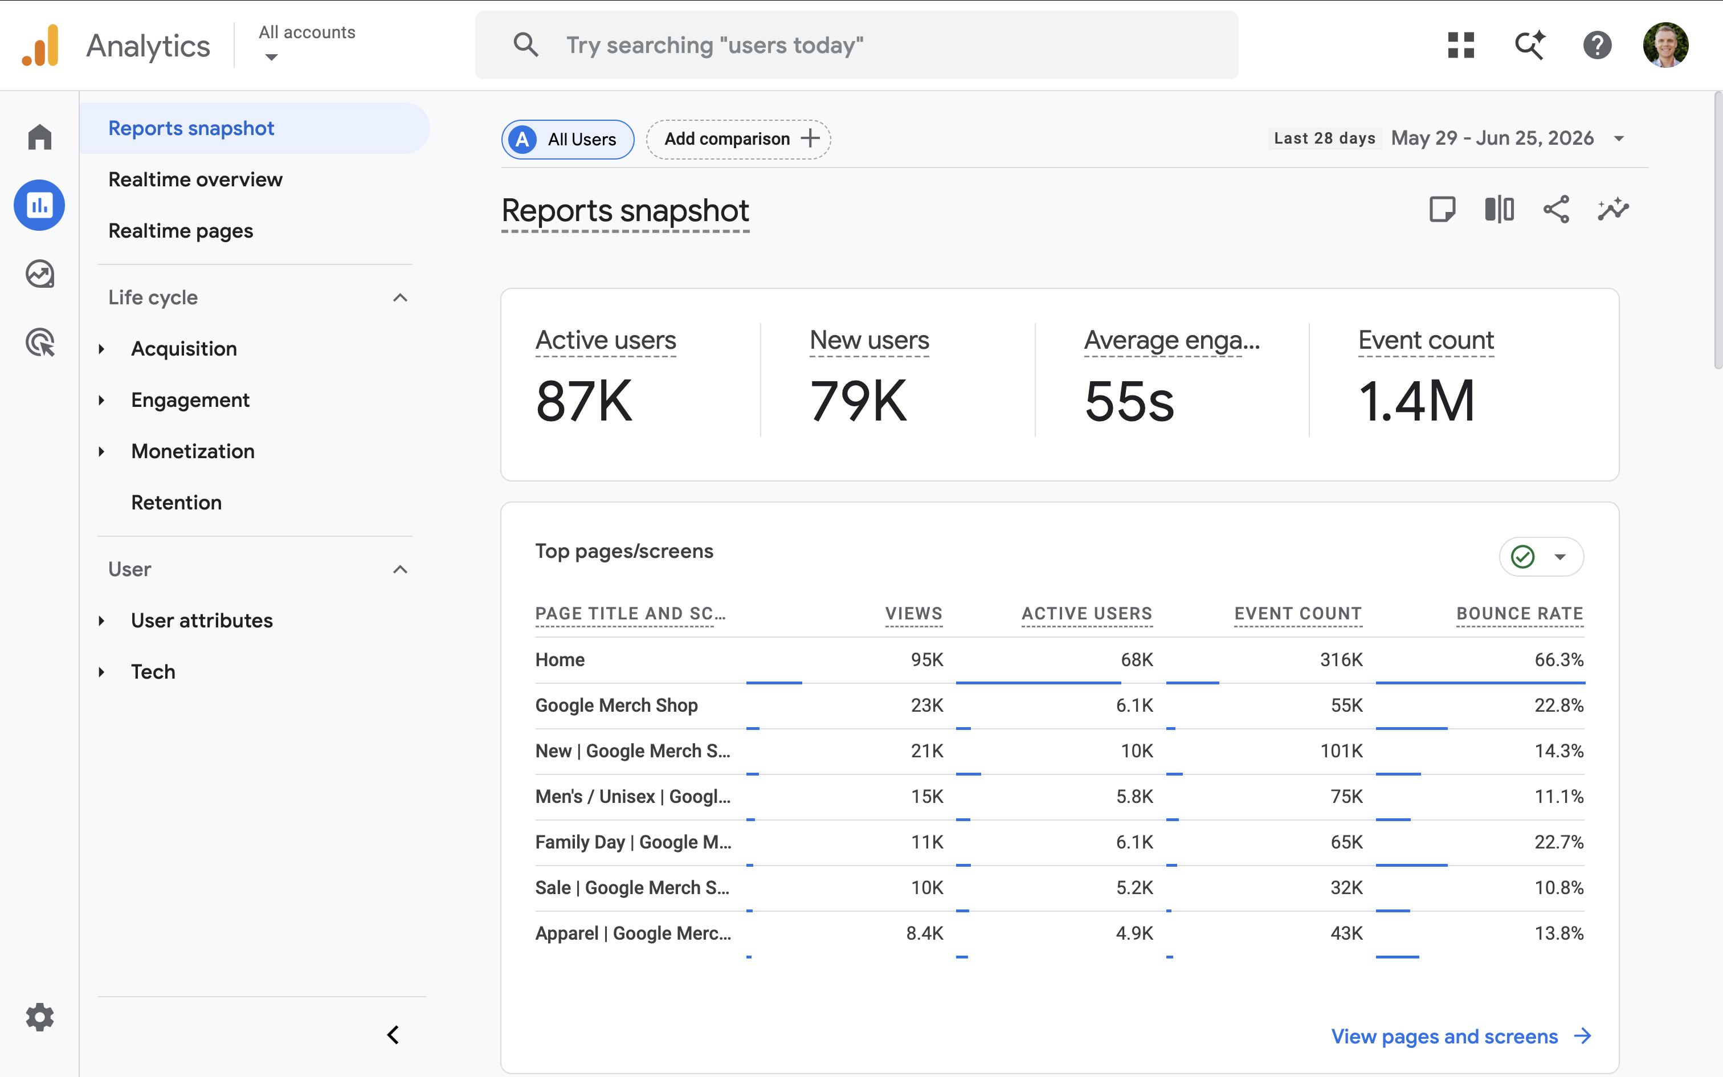Open the All accounts dropdown
The image size is (1723, 1077).
(307, 44)
